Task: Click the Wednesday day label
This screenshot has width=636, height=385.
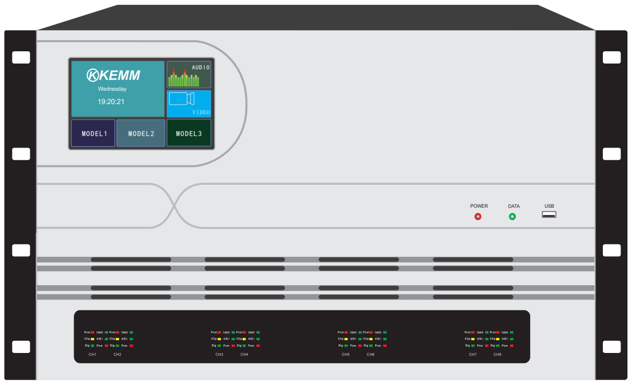Action: click(112, 89)
